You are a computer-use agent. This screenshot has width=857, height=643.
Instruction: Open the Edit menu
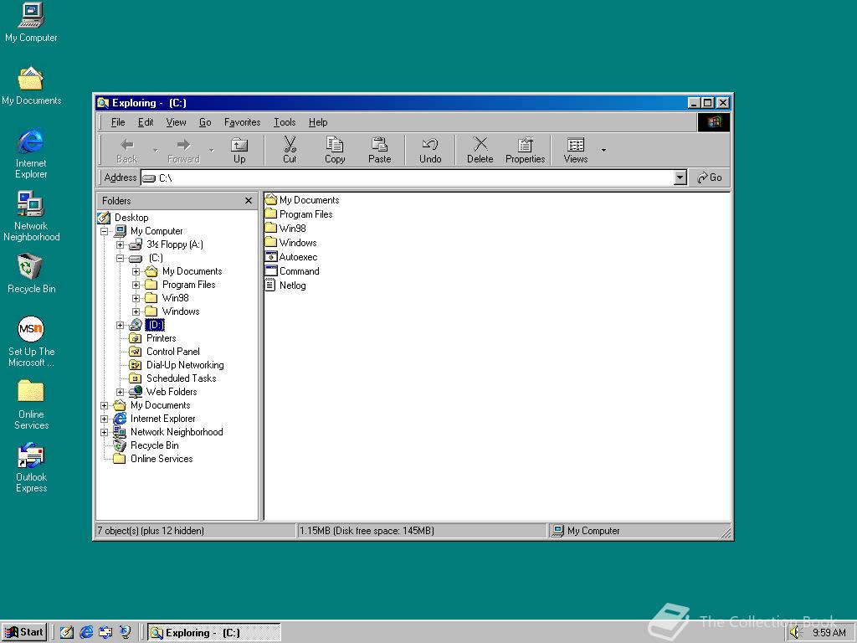(146, 122)
